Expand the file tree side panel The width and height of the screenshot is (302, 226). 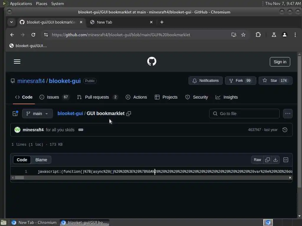pyautogui.click(x=15, y=114)
